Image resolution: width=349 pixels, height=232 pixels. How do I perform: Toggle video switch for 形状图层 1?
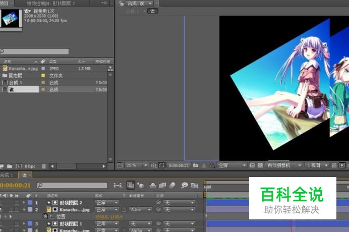click(x=1, y=223)
